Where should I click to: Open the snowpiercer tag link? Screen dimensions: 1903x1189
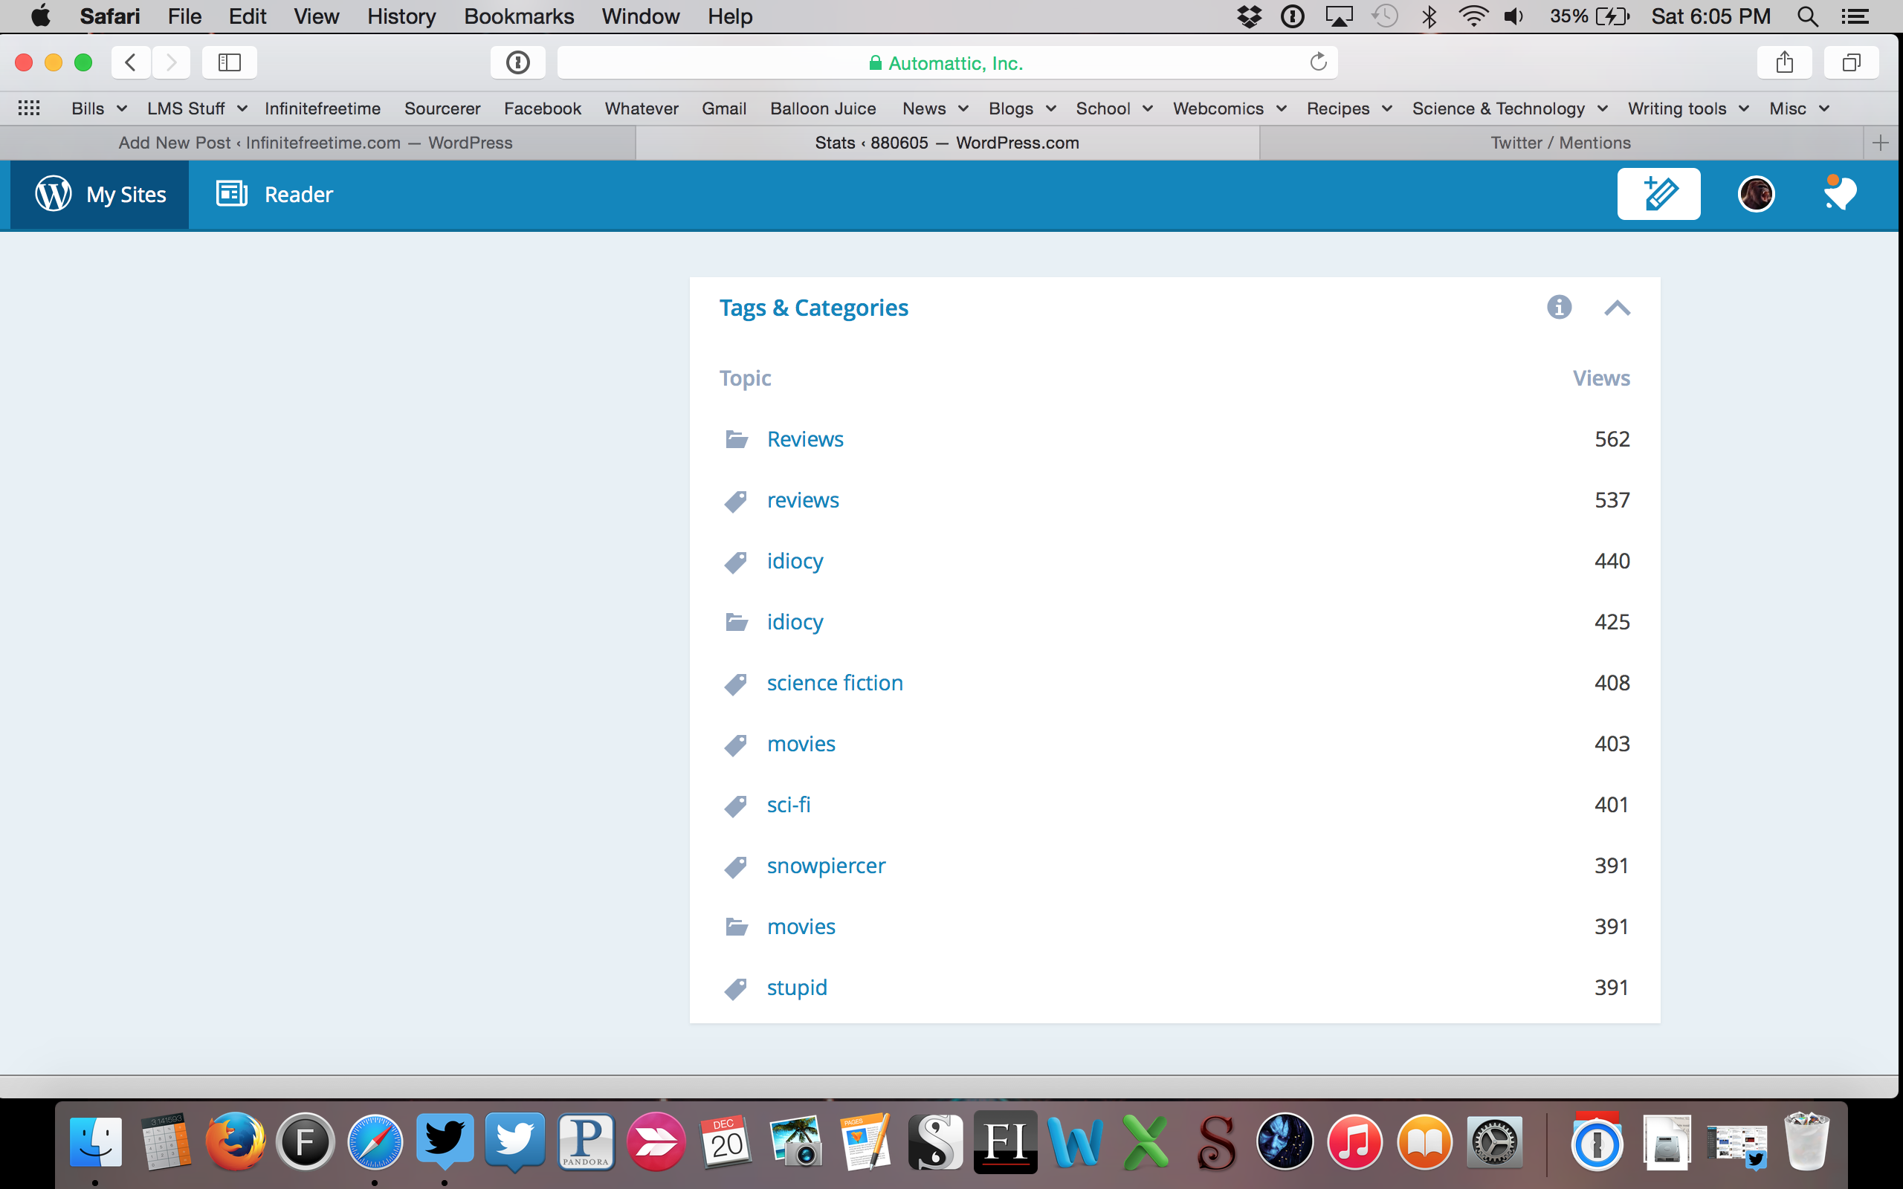826,866
